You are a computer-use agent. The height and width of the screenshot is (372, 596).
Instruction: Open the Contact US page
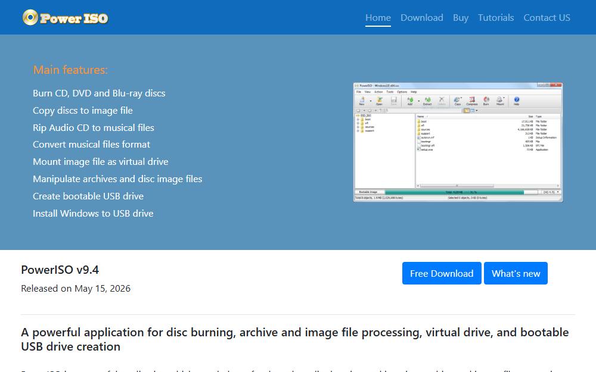click(547, 18)
